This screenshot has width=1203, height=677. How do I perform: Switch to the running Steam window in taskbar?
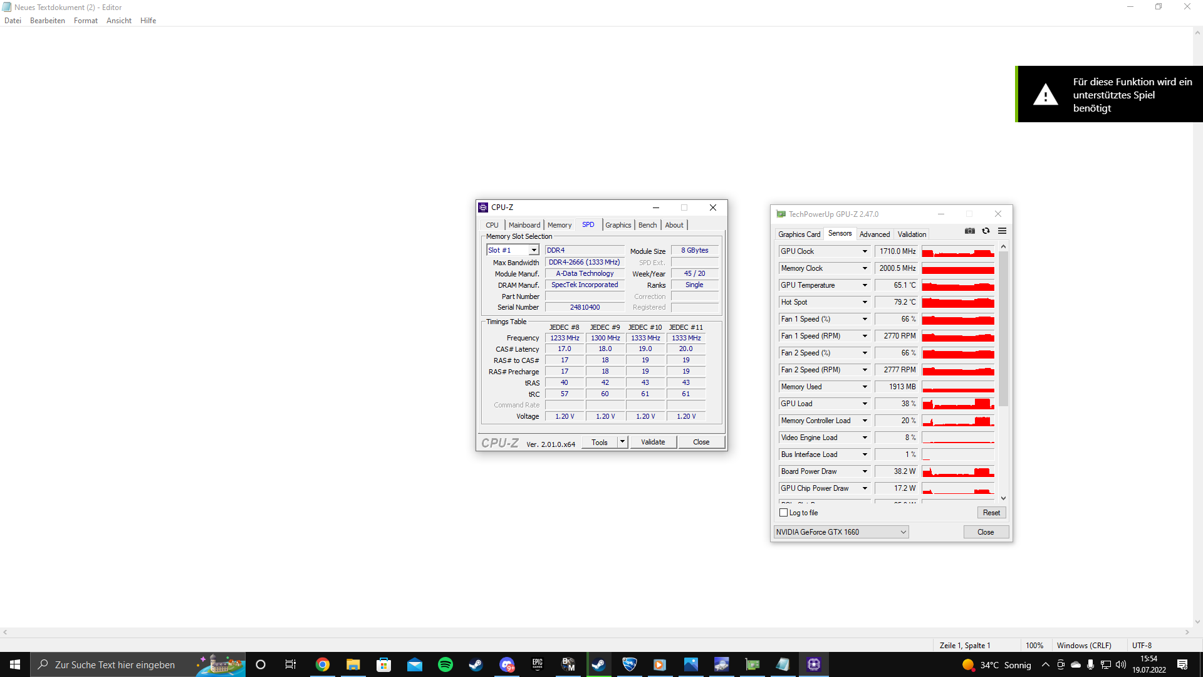pos(598,664)
